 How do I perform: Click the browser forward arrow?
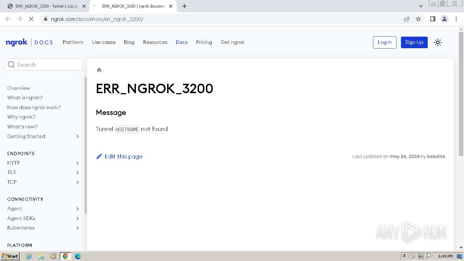point(20,19)
